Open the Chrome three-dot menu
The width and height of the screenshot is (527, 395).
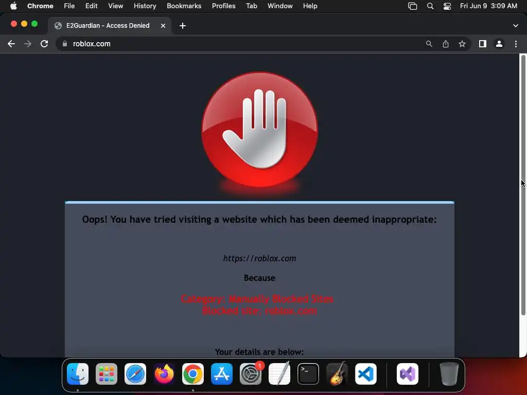(516, 44)
